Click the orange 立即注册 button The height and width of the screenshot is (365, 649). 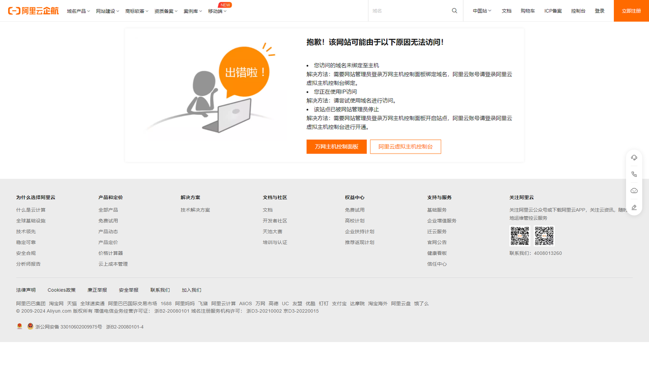click(x=631, y=11)
